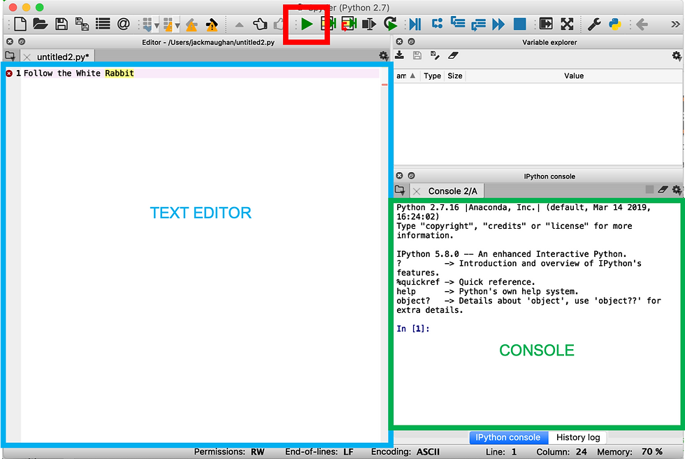Create a new file from the toolbar
Image resolution: width=685 pixels, height=459 pixels.
tap(20, 24)
